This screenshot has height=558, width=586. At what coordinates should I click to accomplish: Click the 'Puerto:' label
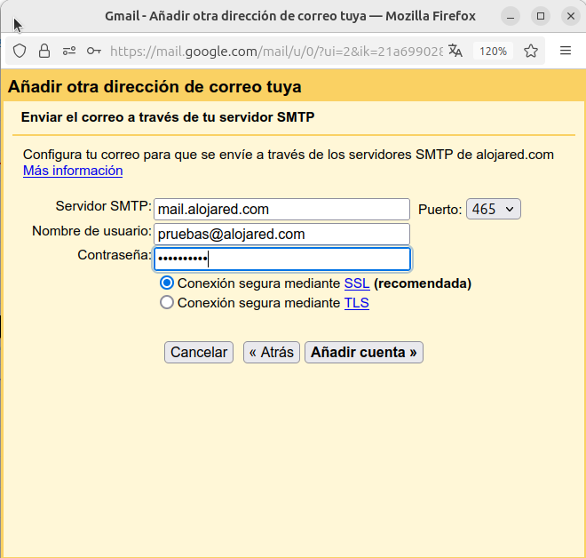pyautogui.click(x=440, y=210)
